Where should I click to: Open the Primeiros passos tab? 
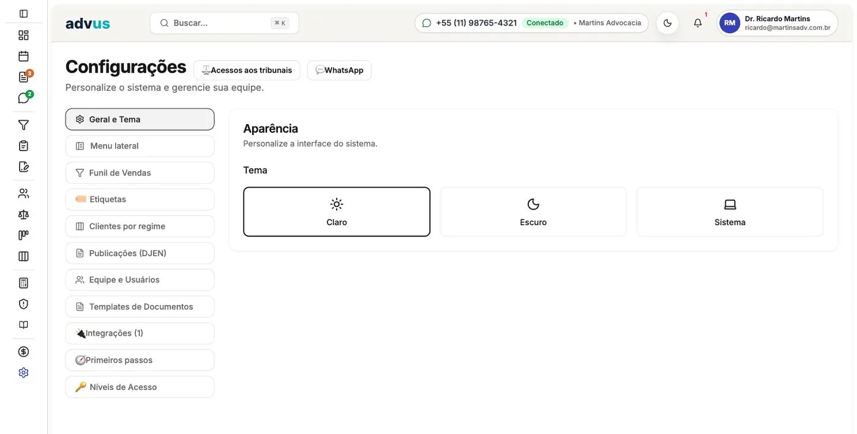click(x=140, y=360)
